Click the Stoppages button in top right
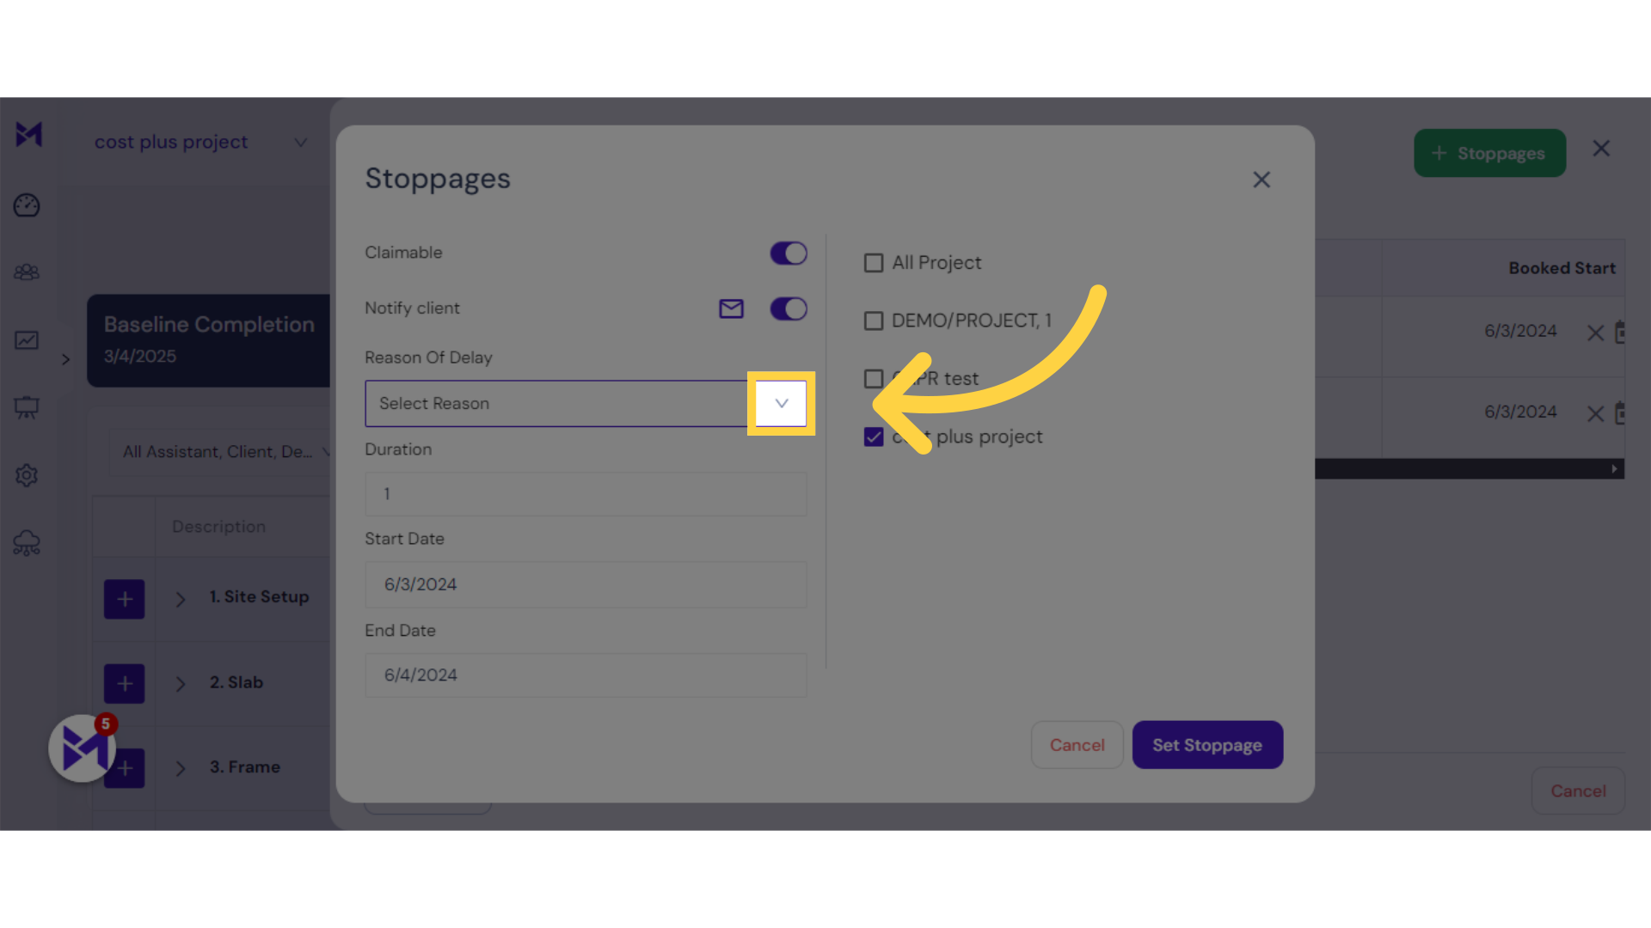The width and height of the screenshot is (1651, 928). tap(1490, 153)
